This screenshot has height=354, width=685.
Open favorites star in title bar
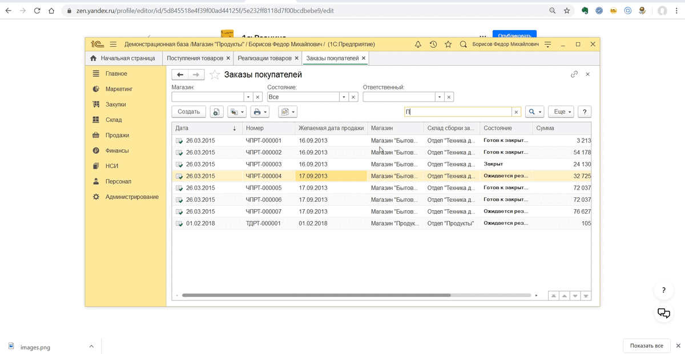(x=448, y=44)
